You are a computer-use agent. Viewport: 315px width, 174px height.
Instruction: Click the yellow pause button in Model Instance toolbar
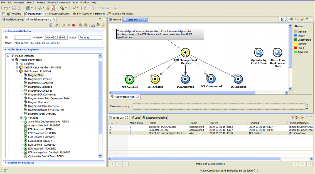(x=63, y=25)
